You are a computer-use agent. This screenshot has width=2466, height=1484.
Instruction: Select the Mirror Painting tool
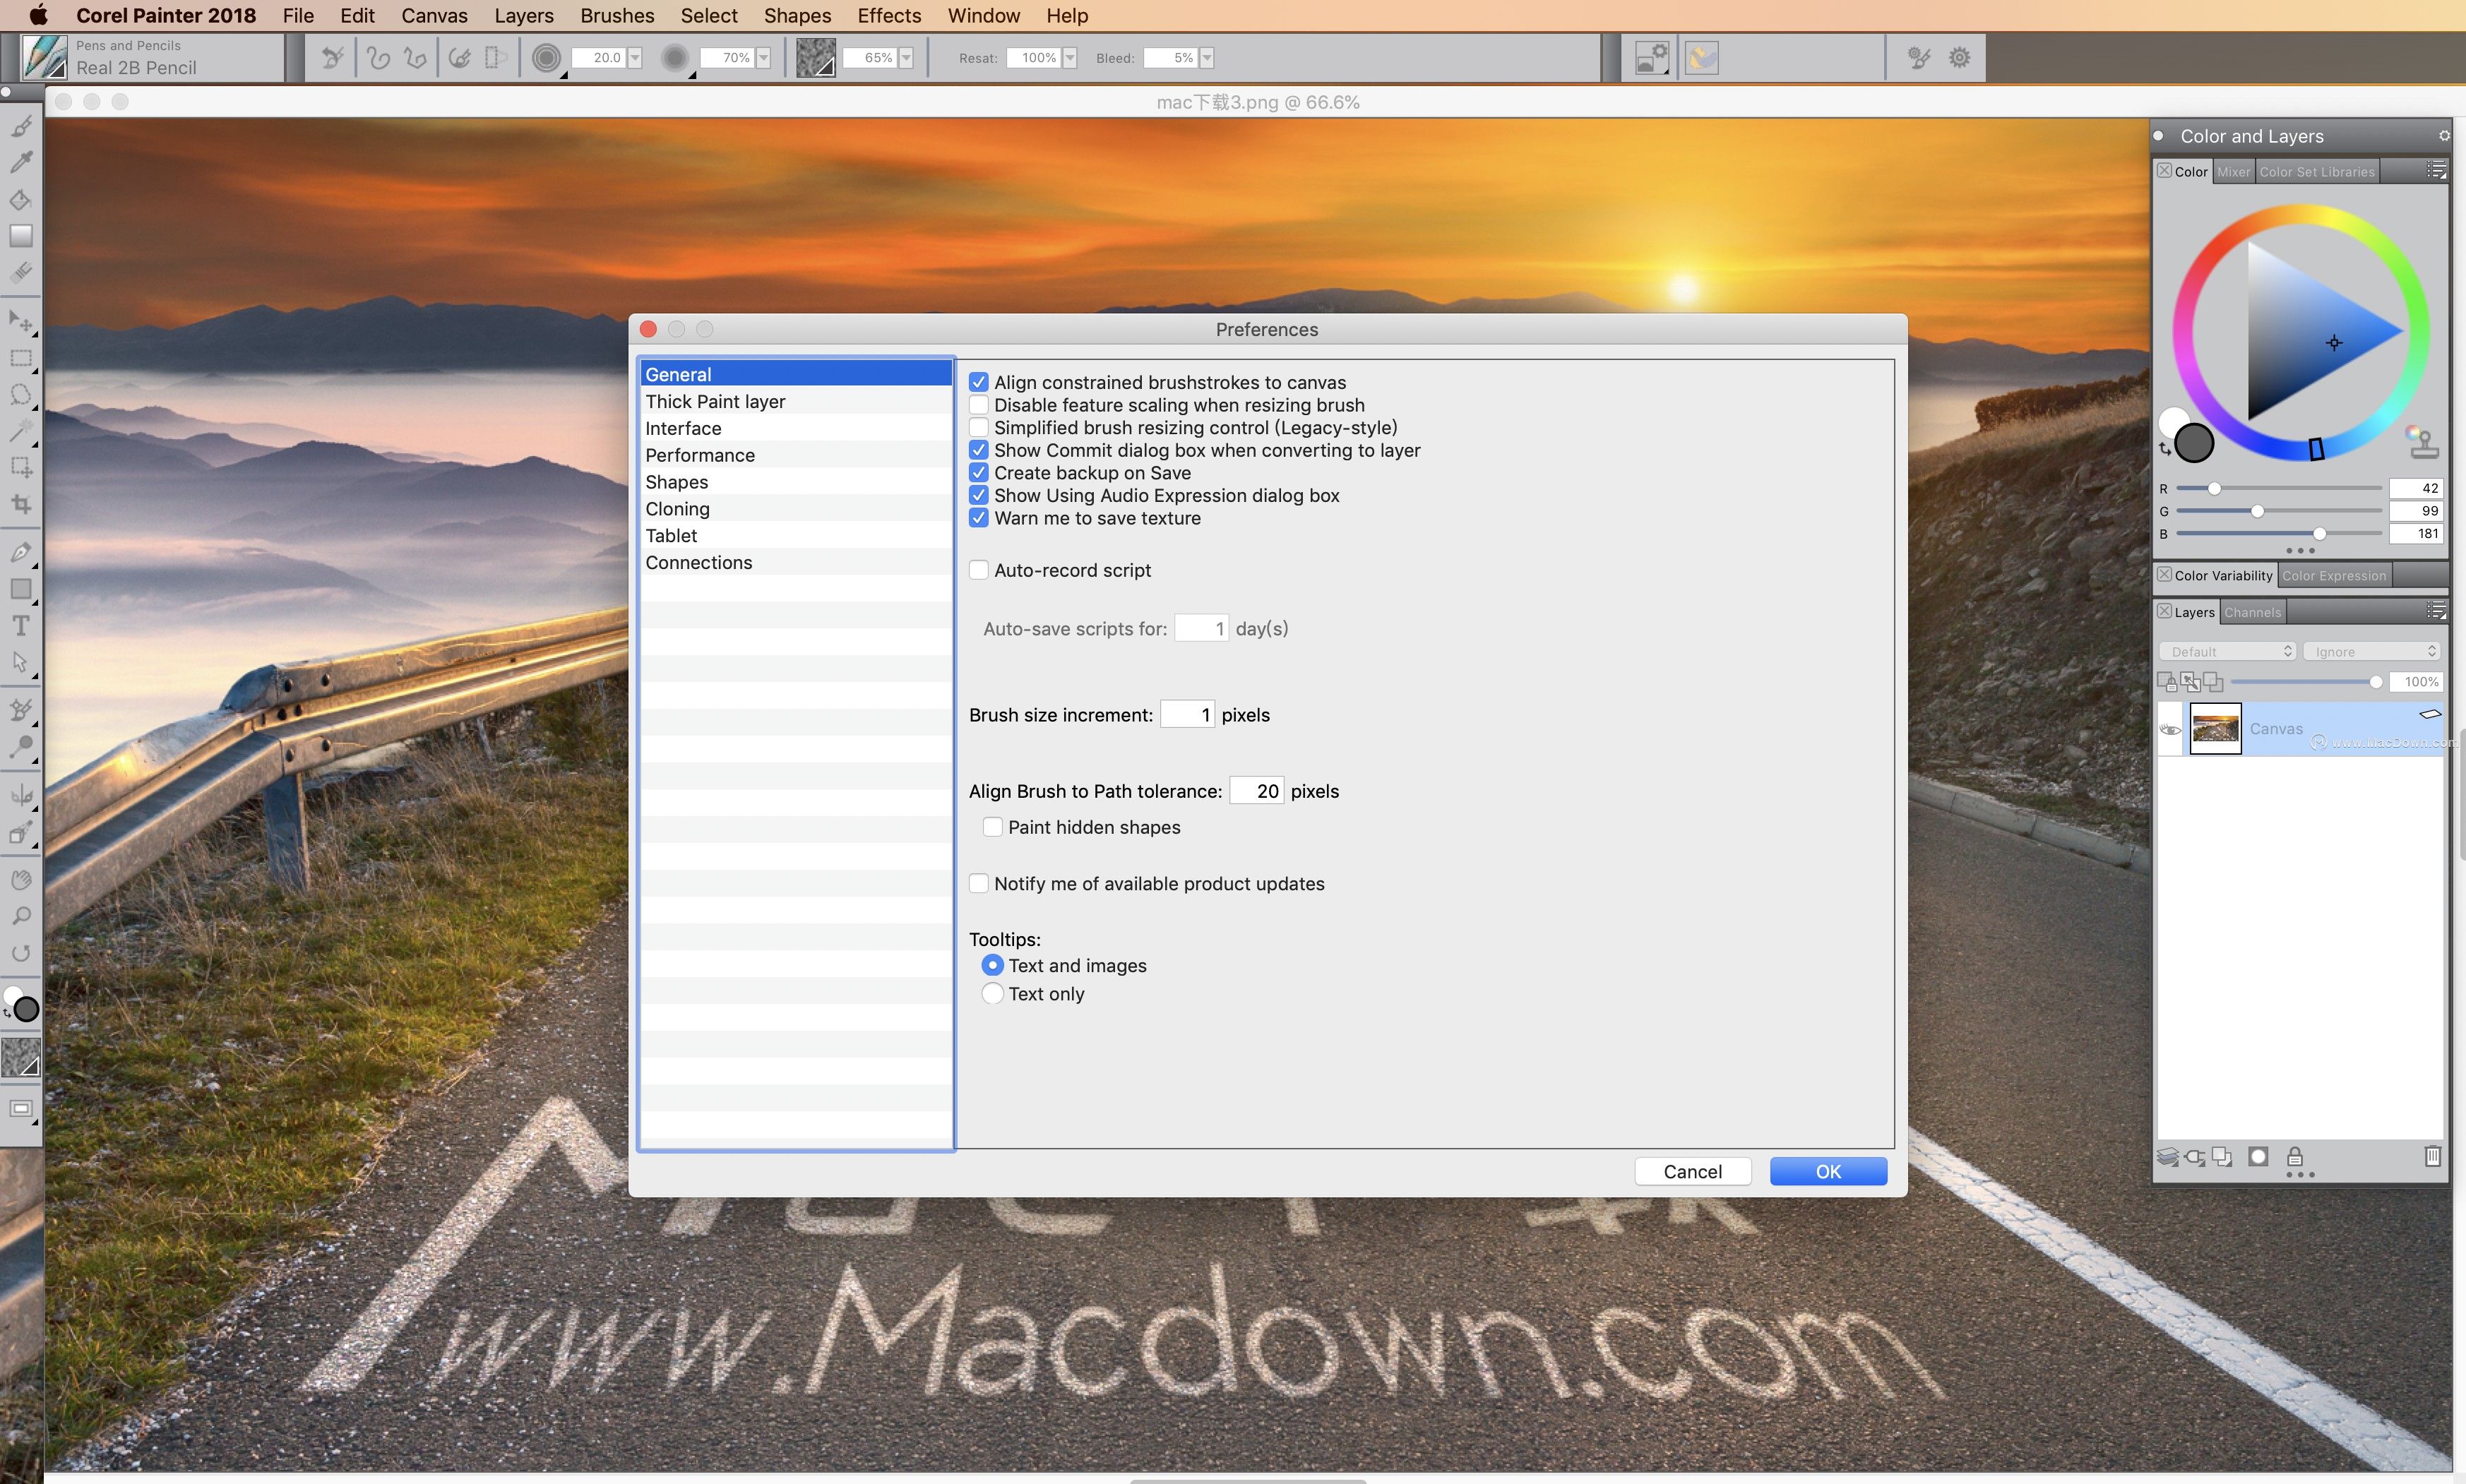click(21, 796)
